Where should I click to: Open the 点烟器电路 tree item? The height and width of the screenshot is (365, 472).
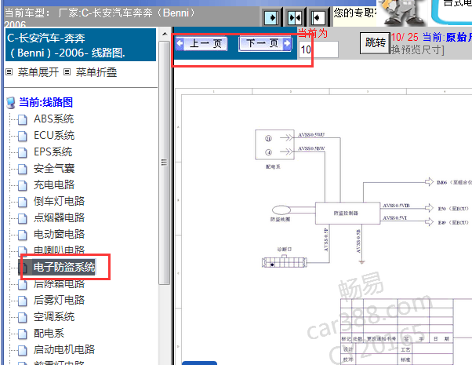click(59, 218)
